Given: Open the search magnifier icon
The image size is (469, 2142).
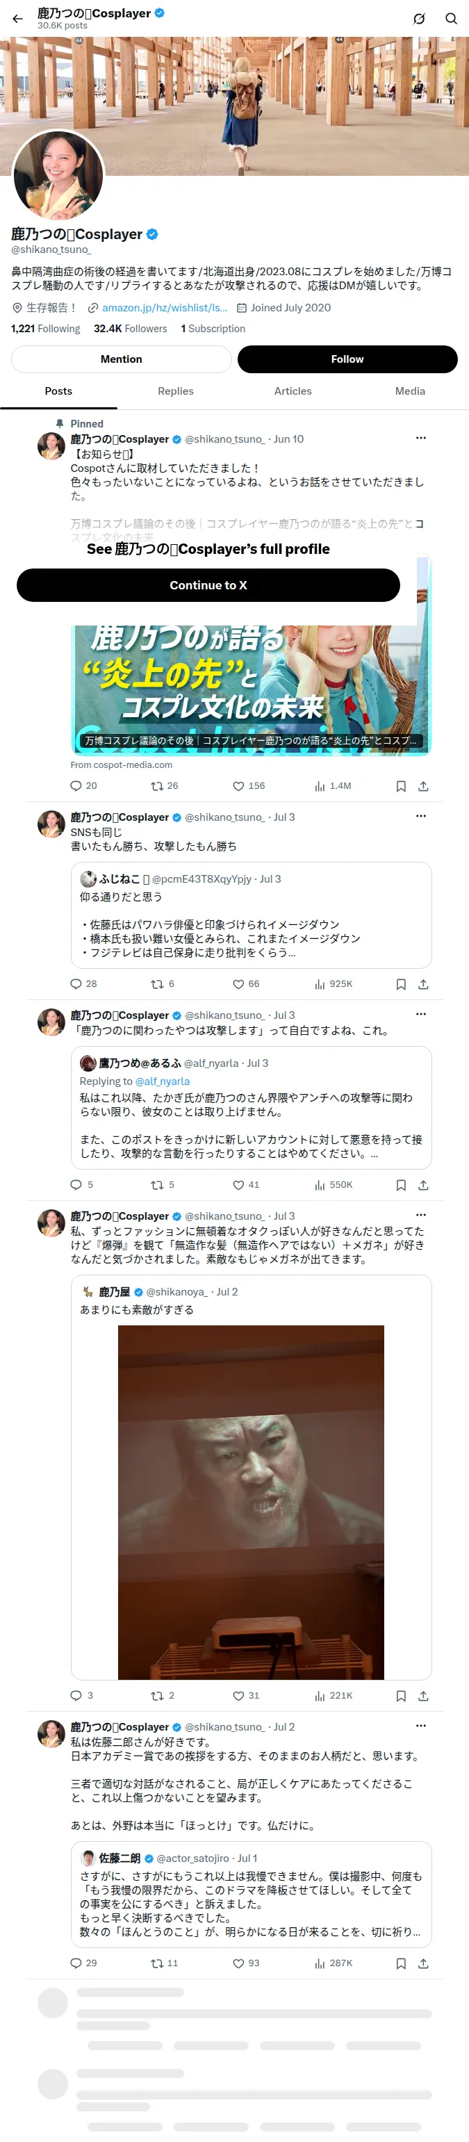Looking at the screenshot, I should pos(451,18).
